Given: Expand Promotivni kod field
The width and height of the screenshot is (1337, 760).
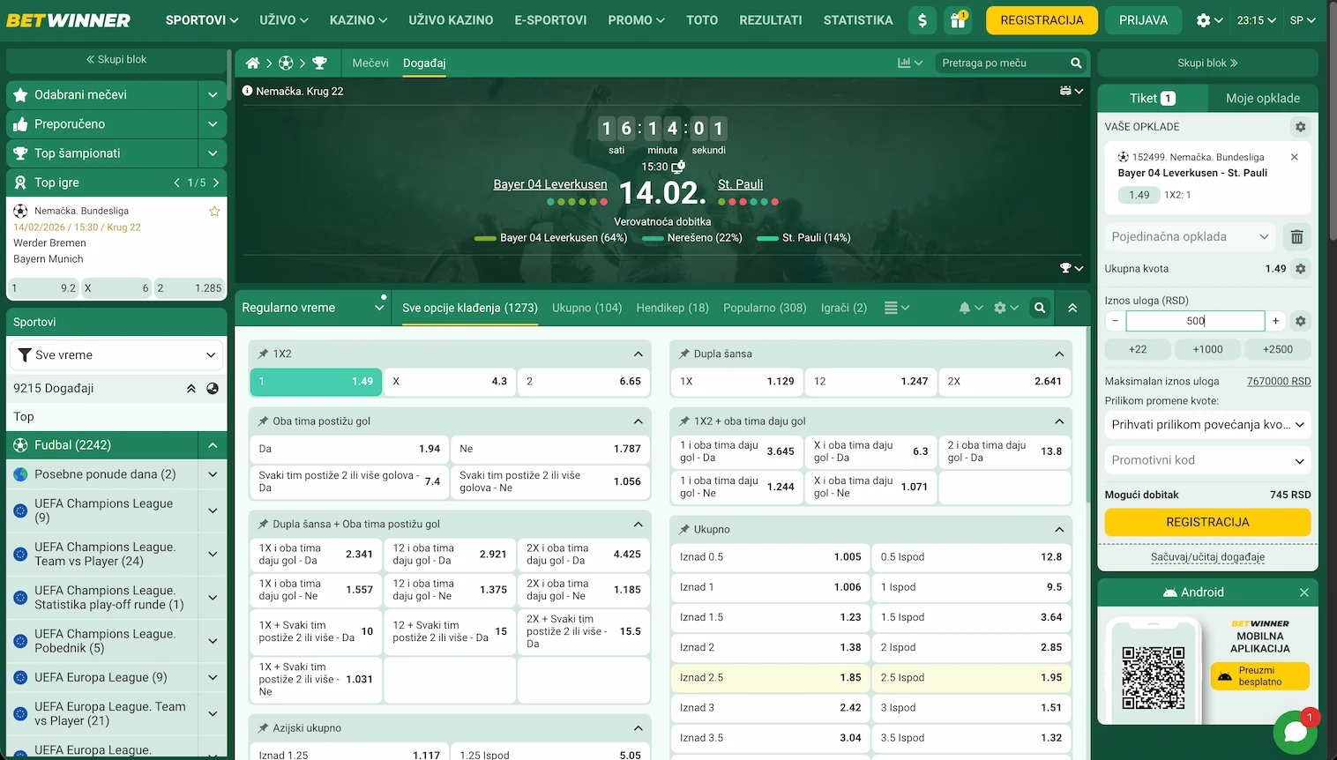Looking at the screenshot, I should pyautogui.click(x=1207, y=460).
